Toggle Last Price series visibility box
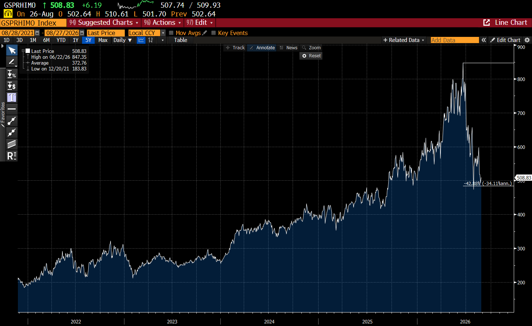The height and width of the screenshot is (326, 532). coord(28,51)
